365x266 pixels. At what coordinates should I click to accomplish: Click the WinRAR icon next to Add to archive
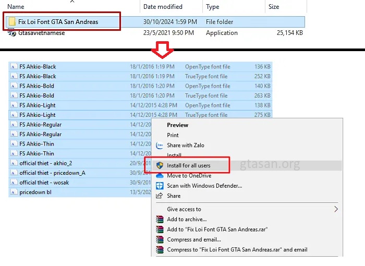[160, 220]
